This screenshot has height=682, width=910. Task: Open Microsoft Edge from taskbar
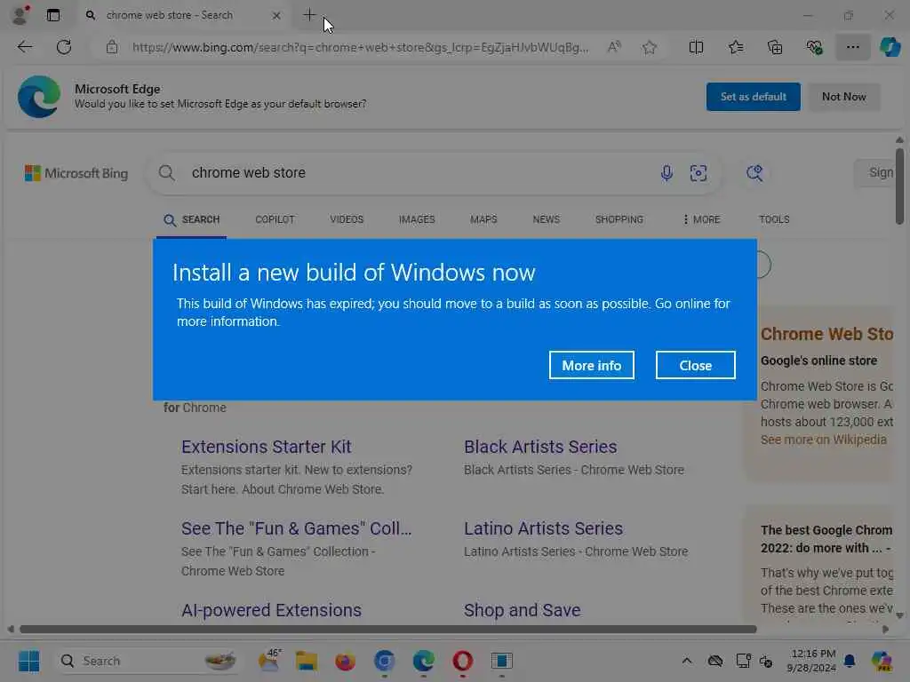click(424, 661)
